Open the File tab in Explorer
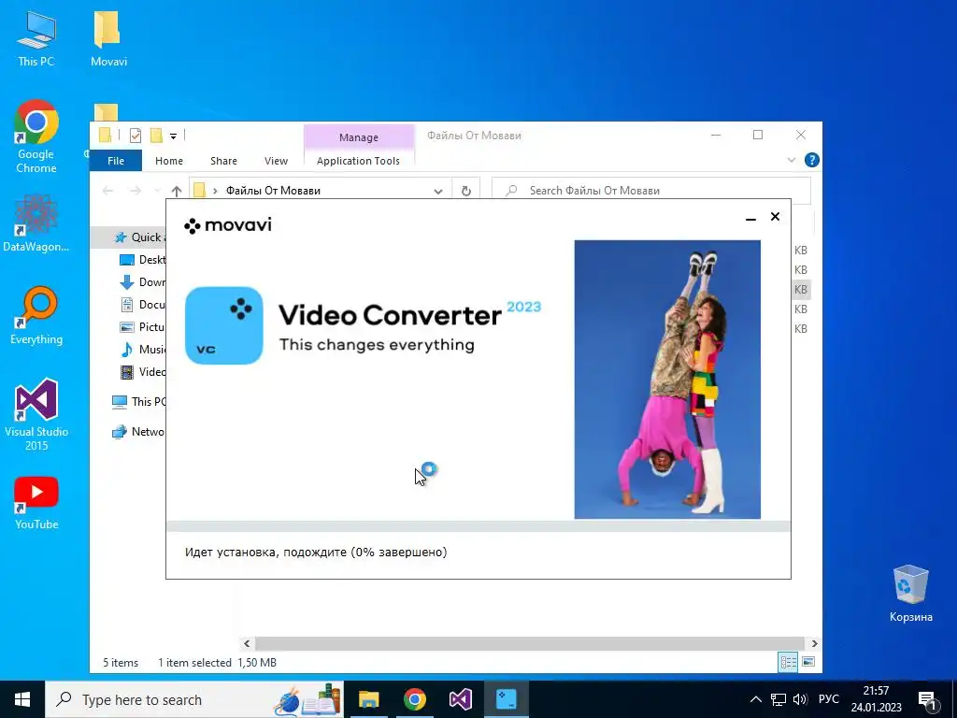The width and height of the screenshot is (957, 718). [x=116, y=161]
